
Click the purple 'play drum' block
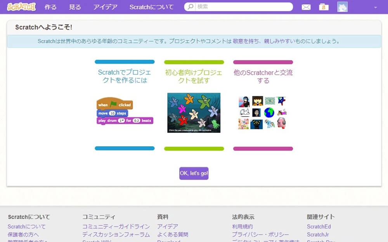click(125, 121)
